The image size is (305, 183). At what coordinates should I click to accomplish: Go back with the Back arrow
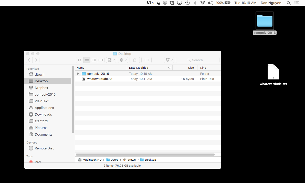(x=29, y=60)
